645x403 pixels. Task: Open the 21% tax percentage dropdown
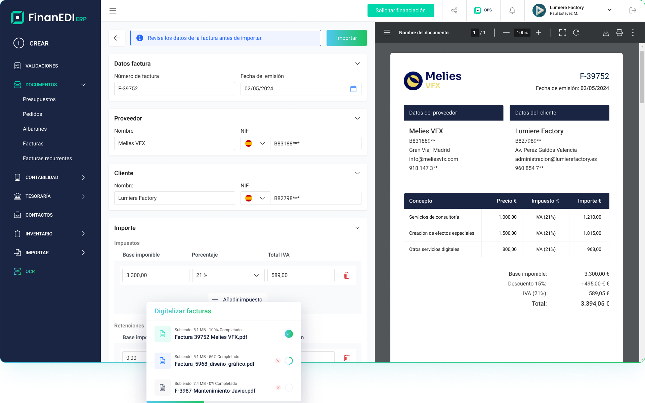pyautogui.click(x=228, y=275)
